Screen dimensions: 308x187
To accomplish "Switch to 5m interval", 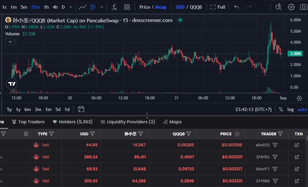I will [x=24, y=7].
